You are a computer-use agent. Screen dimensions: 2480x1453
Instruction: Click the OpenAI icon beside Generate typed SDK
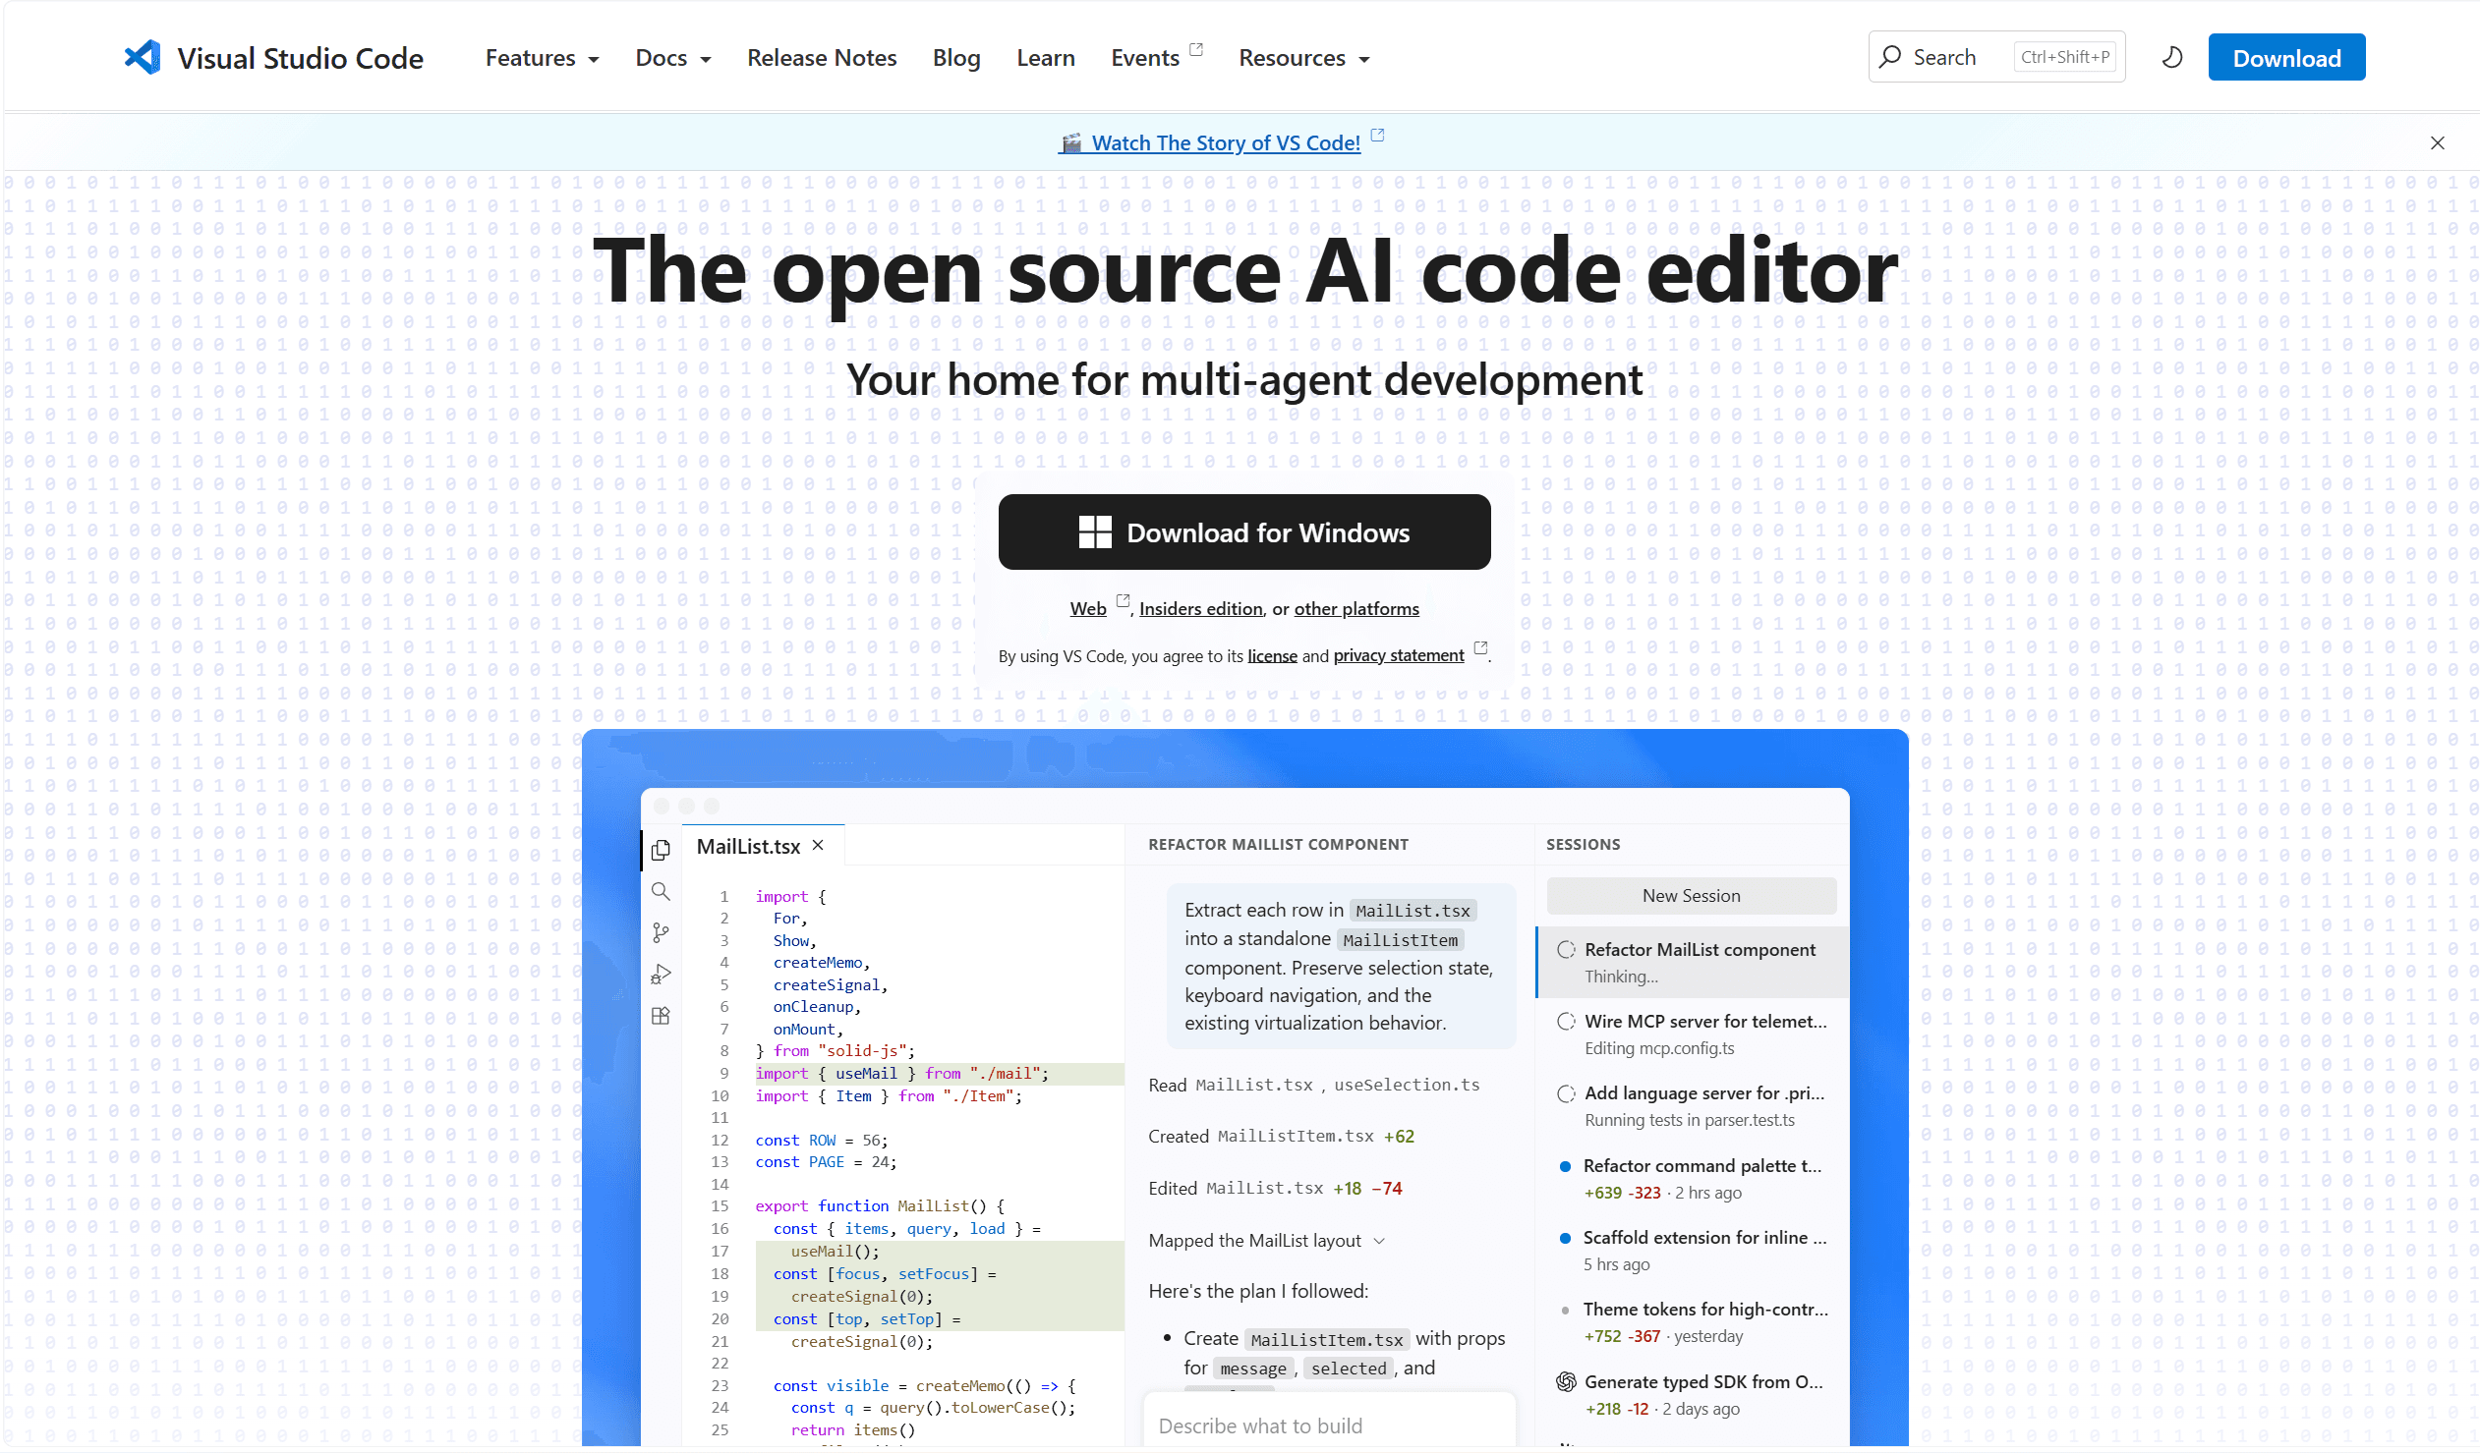1566,1382
